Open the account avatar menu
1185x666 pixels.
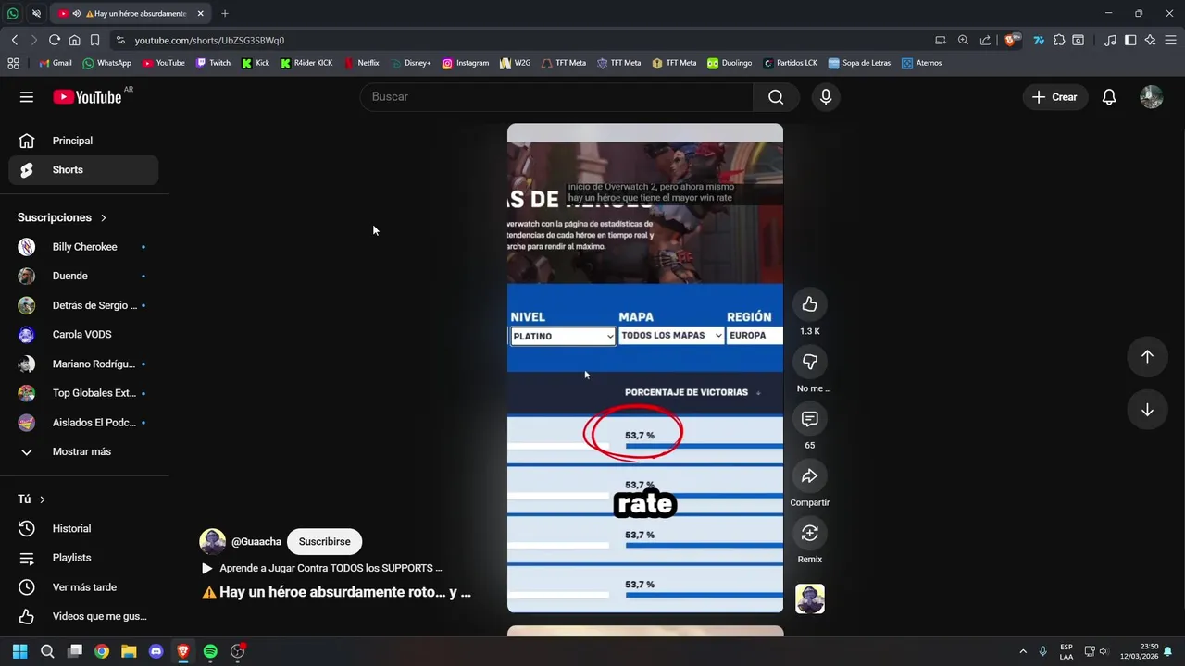click(1152, 97)
